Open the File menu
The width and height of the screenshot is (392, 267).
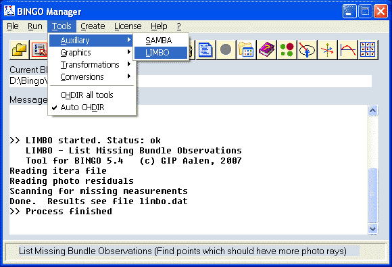pos(12,26)
